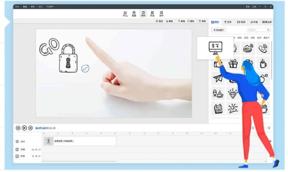
Task: Toggle circle option on sound track
Action: click(x=40, y=156)
